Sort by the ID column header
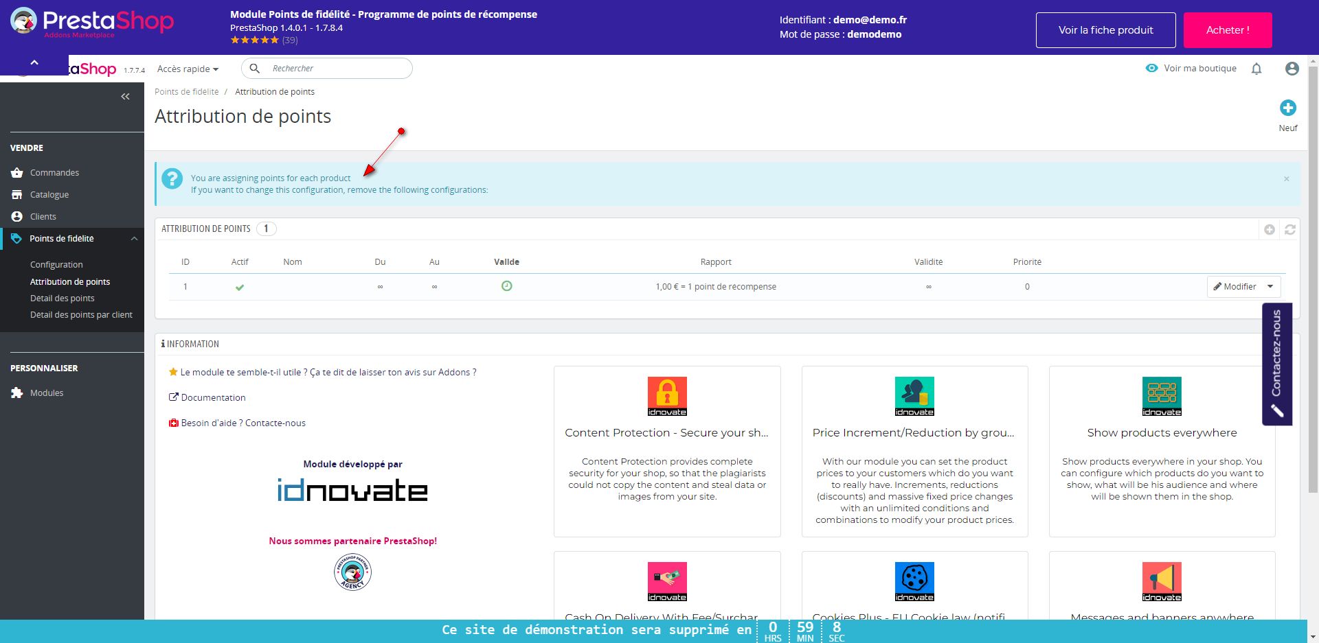This screenshot has width=1319, height=643. tap(185, 262)
